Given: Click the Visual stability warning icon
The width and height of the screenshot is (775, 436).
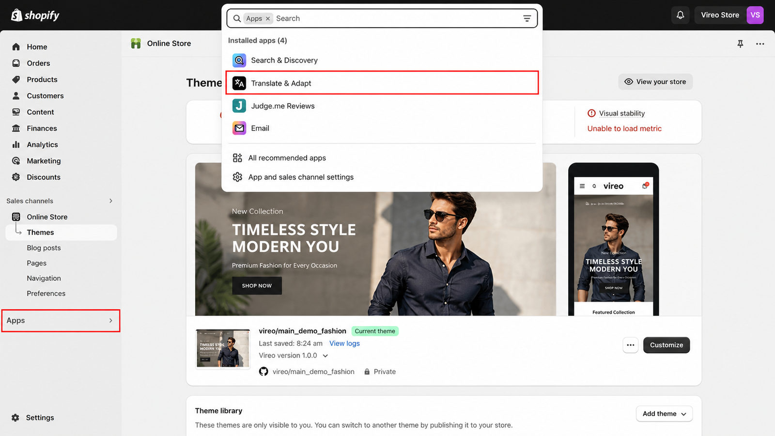Looking at the screenshot, I should click(591, 113).
